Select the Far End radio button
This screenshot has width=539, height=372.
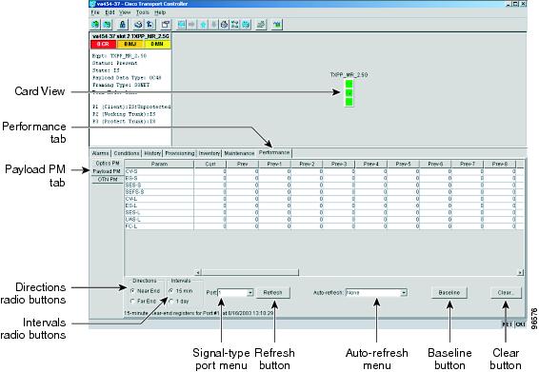(x=132, y=301)
